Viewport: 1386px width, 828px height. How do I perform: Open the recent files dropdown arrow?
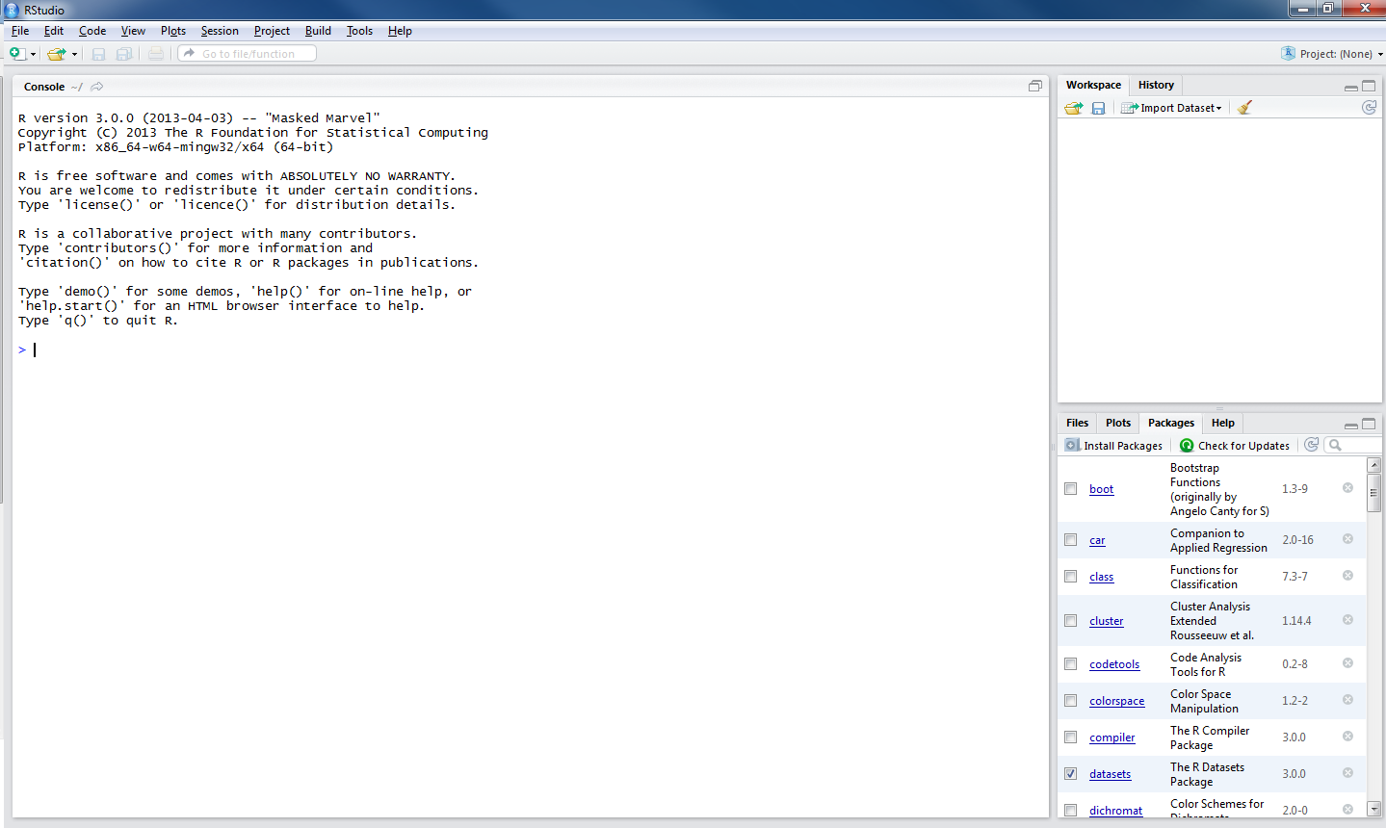click(x=74, y=54)
